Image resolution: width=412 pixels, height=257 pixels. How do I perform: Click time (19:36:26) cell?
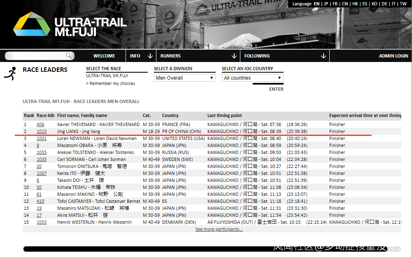(x=297, y=124)
